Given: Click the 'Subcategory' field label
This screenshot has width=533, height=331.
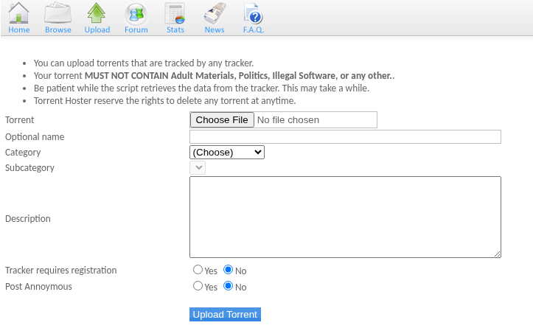Looking at the screenshot, I should 29,168.
